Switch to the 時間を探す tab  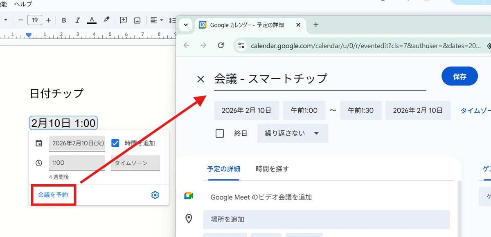[272, 168]
